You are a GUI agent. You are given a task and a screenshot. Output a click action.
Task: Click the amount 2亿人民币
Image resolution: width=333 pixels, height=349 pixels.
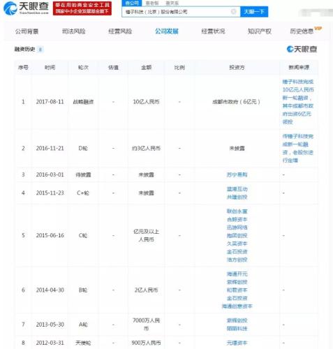146,290
